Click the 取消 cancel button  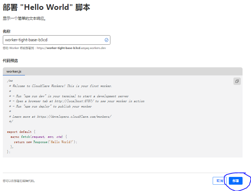[219, 181]
